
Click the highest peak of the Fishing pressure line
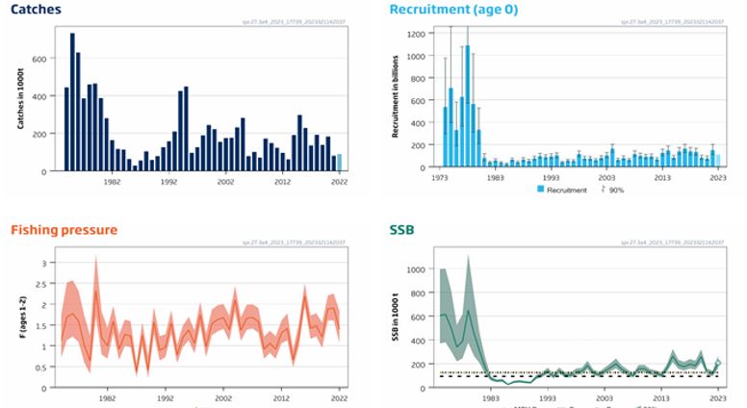coord(96,291)
